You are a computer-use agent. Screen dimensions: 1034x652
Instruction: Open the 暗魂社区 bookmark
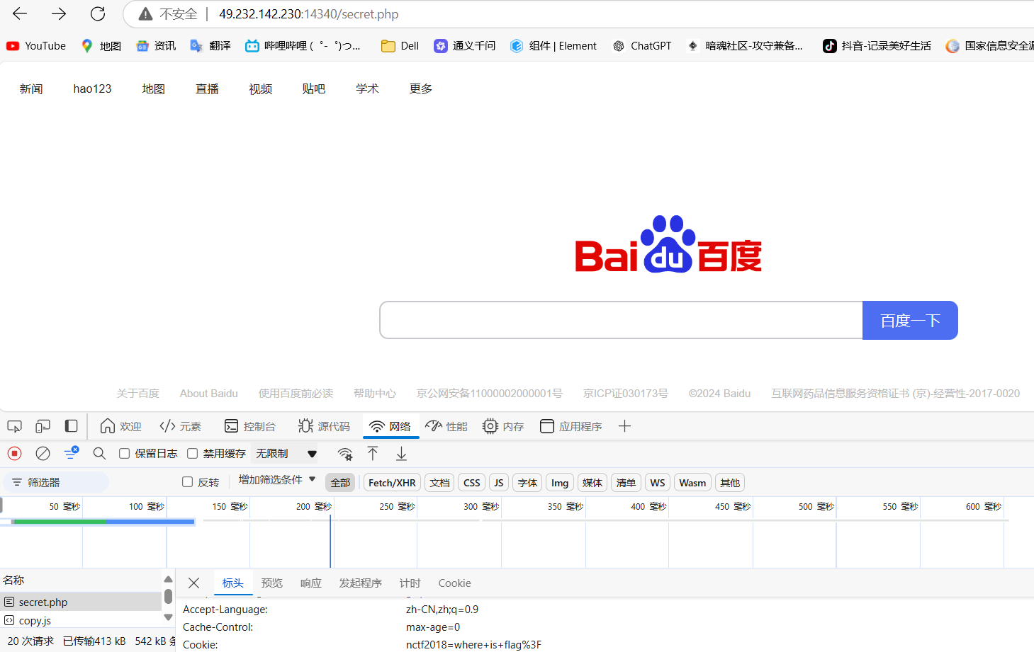744,46
